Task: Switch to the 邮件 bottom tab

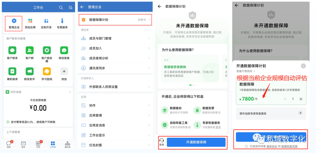Action: 23,144
